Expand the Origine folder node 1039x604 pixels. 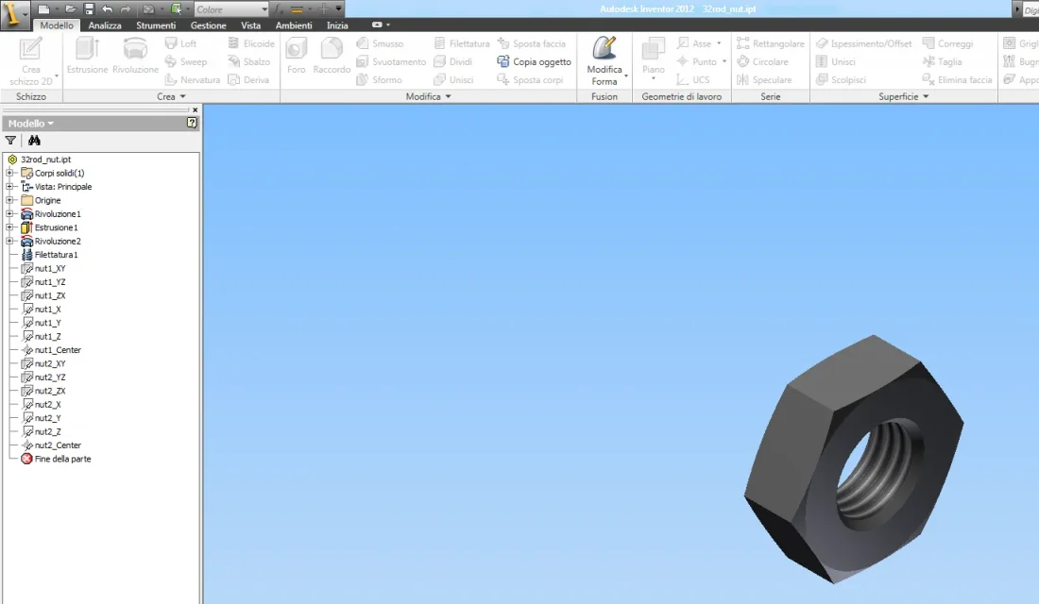9,200
